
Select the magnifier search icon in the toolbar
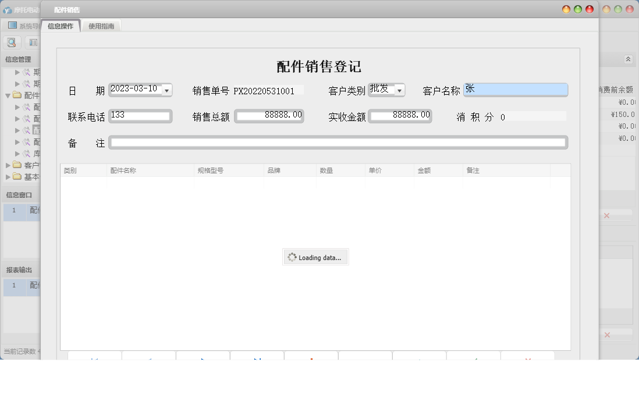click(x=12, y=42)
